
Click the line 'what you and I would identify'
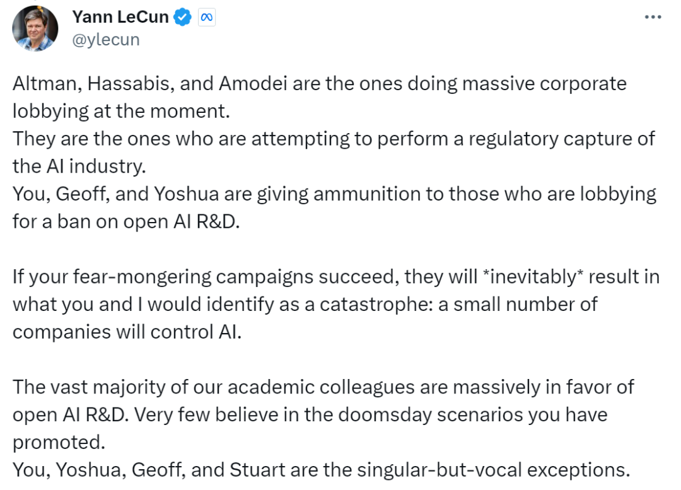305,304
